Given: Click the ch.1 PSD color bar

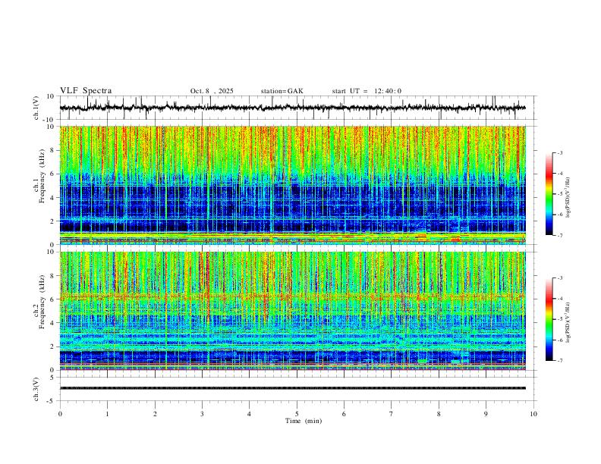Looking at the screenshot, I should pyautogui.click(x=549, y=194).
